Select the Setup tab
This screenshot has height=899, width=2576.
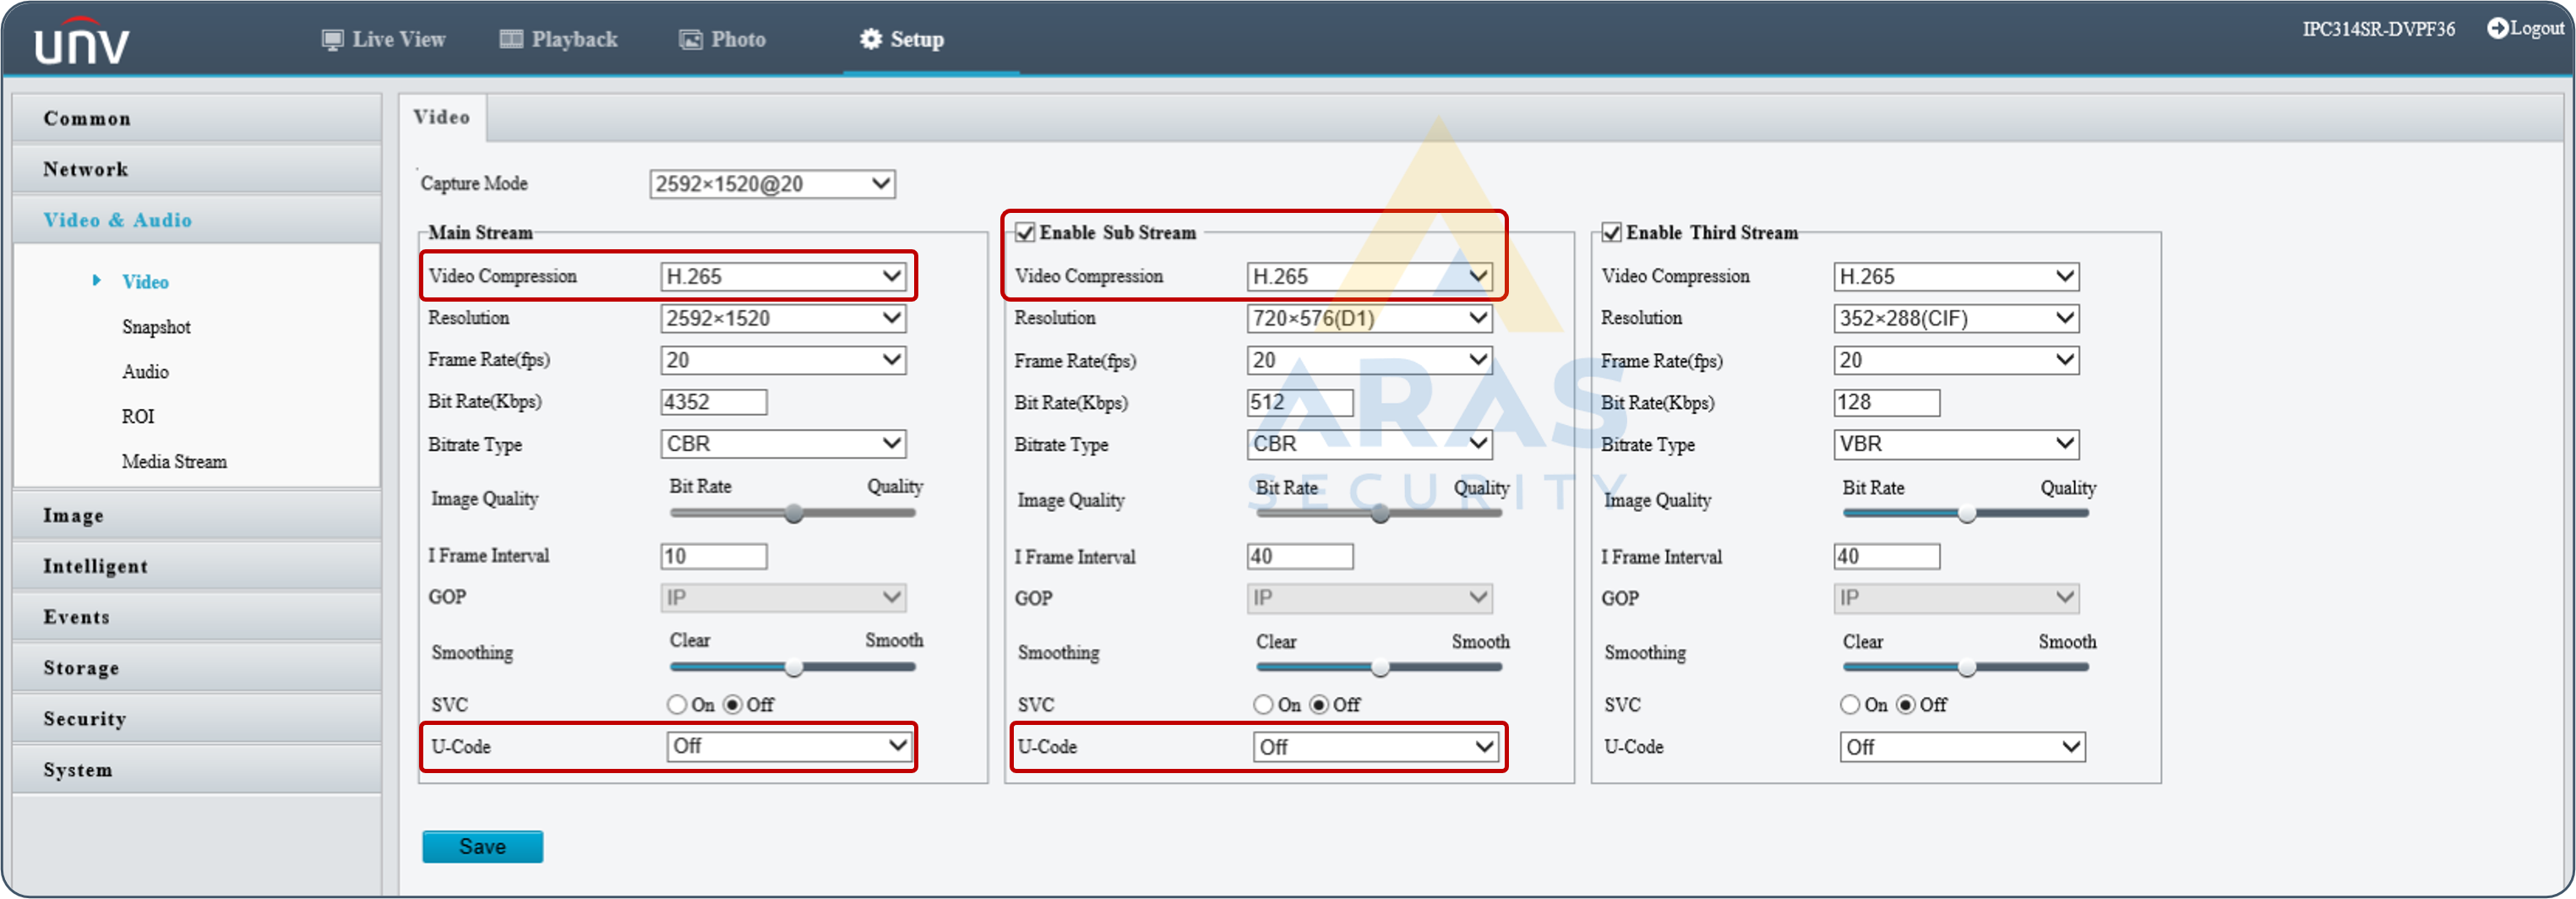coord(902,40)
